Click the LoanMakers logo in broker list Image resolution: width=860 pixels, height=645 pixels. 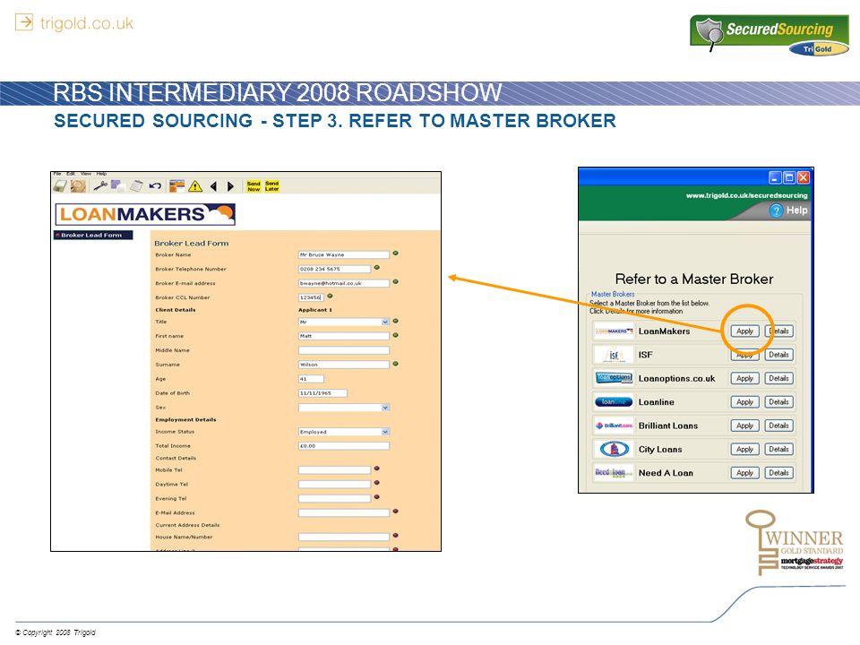pos(614,331)
